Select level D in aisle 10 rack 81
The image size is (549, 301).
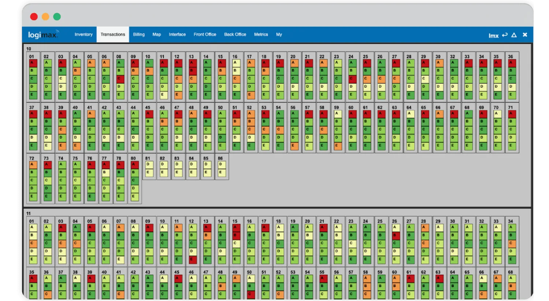tap(148, 165)
